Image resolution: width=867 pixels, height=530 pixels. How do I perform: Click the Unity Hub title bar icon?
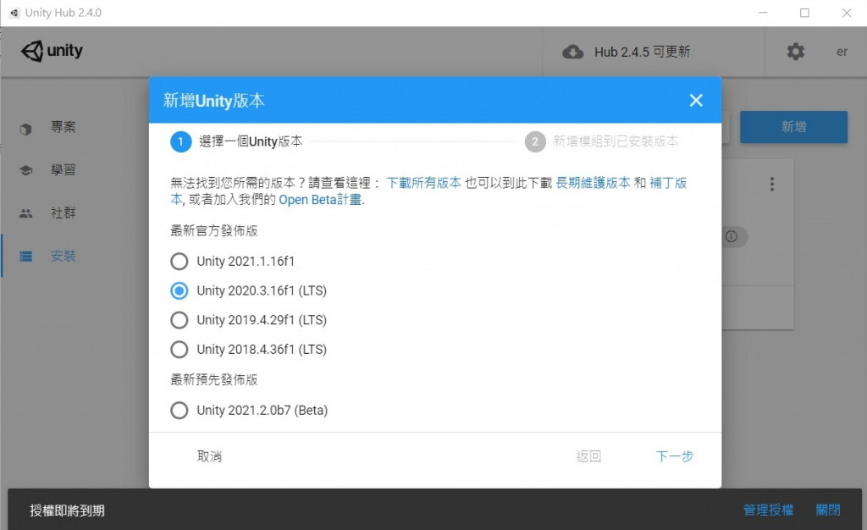[x=14, y=13]
